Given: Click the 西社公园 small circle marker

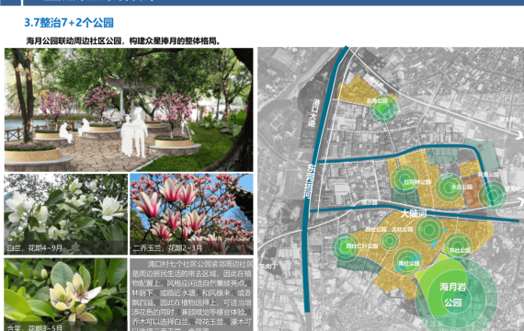Looking at the screenshot, I should point(390,240).
